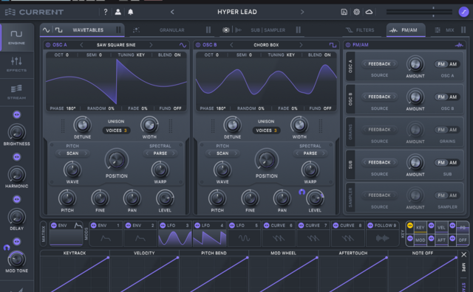The height and width of the screenshot is (292, 473).
Task: Open the user account icon
Action: coord(118,12)
